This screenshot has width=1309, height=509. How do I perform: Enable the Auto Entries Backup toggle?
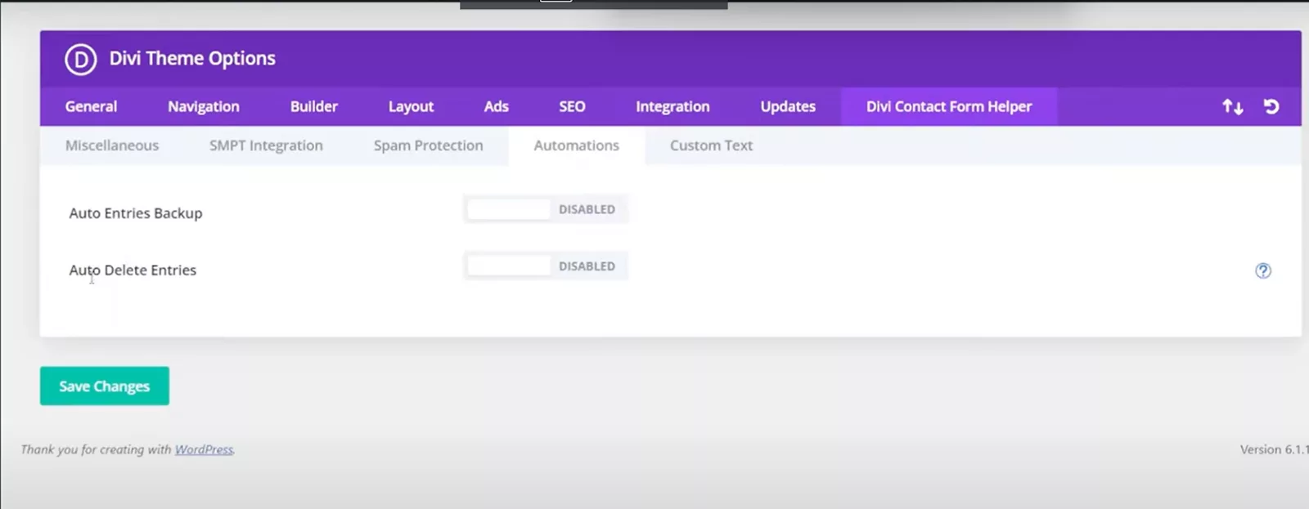[546, 209]
